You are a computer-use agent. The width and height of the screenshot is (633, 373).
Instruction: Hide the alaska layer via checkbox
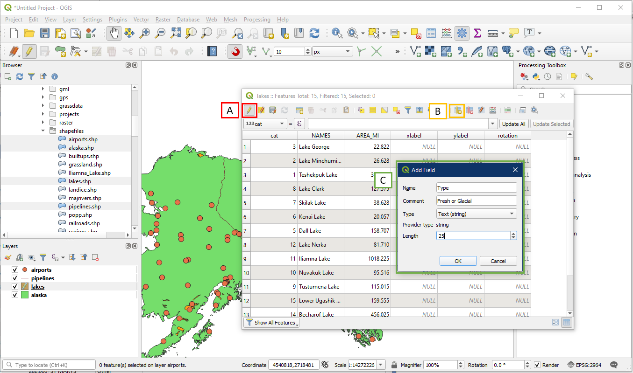click(x=15, y=295)
